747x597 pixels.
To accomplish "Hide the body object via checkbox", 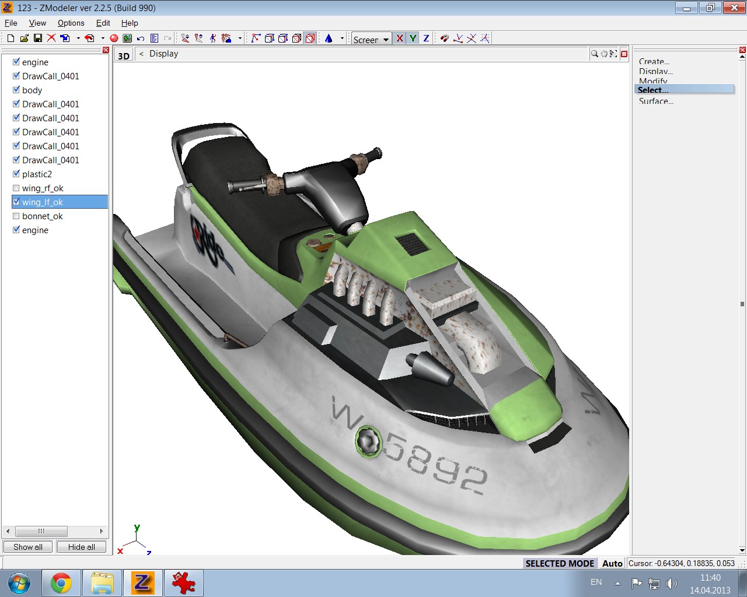I will tap(16, 90).
